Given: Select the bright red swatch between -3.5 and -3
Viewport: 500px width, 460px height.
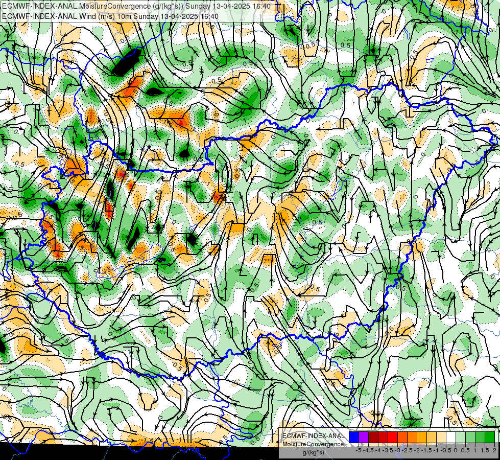Looking at the screenshot, I should point(393,438).
